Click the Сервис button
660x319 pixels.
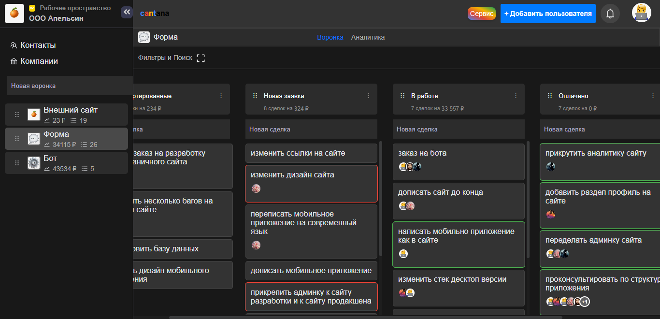coord(482,14)
